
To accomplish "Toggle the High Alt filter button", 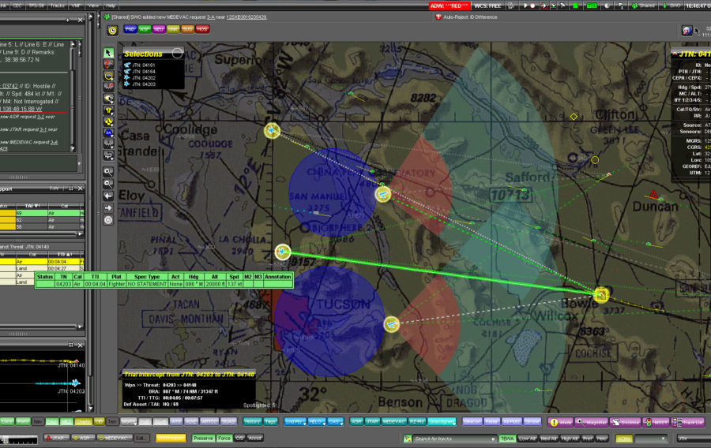I will point(570,439).
